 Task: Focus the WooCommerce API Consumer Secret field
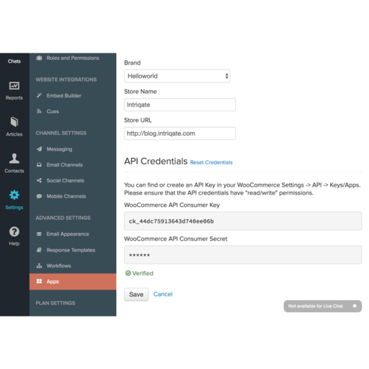click(243, 255)
